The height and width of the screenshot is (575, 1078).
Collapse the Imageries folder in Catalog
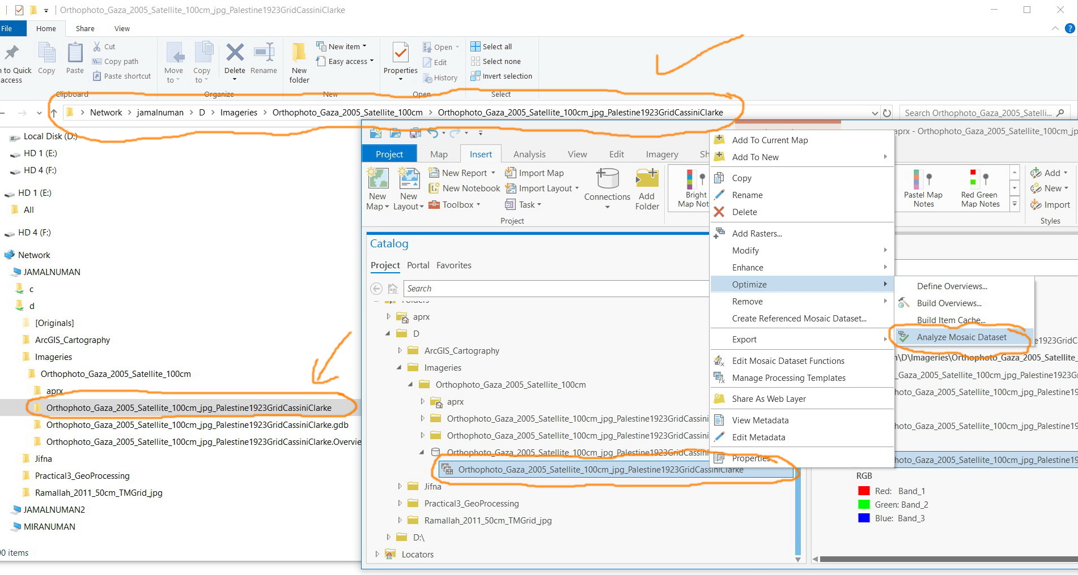point(400,367)
